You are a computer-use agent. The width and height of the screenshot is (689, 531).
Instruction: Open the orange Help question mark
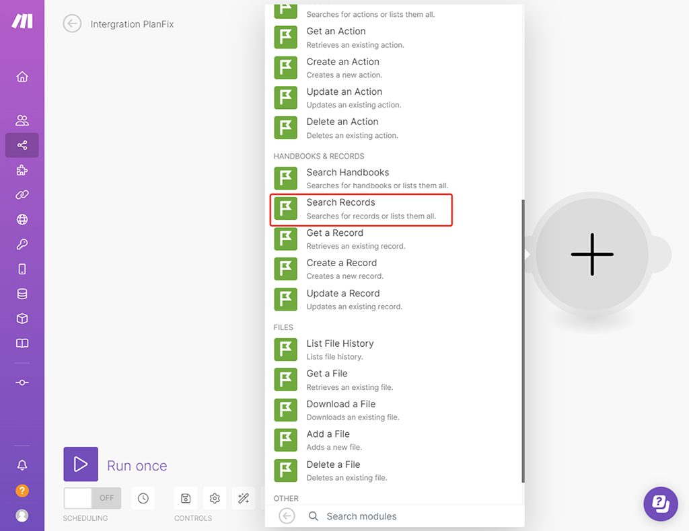(22, 491)
